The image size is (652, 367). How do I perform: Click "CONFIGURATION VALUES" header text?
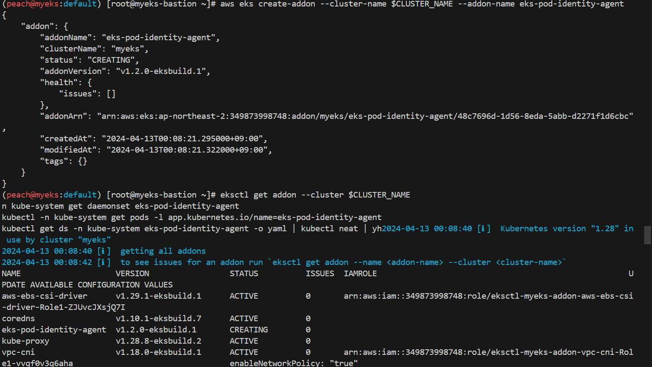[125, 285]
